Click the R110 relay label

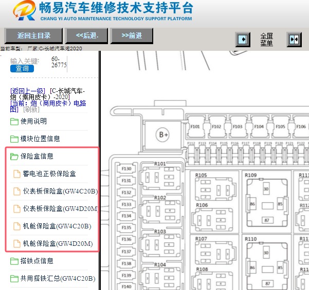click(x=251, y=239)
